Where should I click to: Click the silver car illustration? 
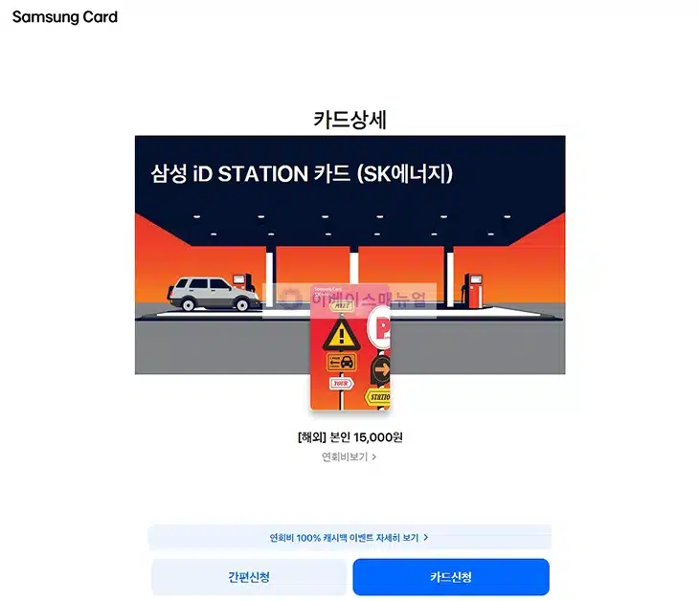tap(214, 293)
